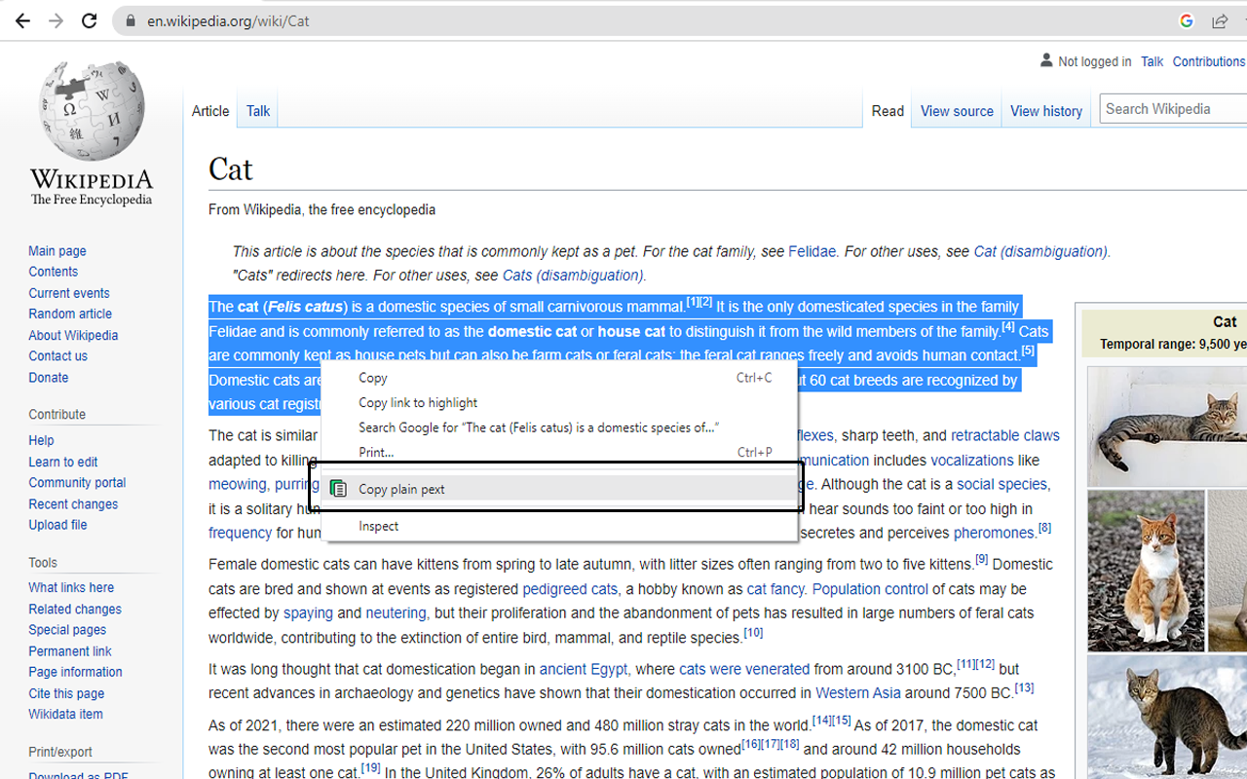The width and height of the screenshot is (1247, 779).
Task: Click the forward navigation arrow
Action: (x=56, y=19)
